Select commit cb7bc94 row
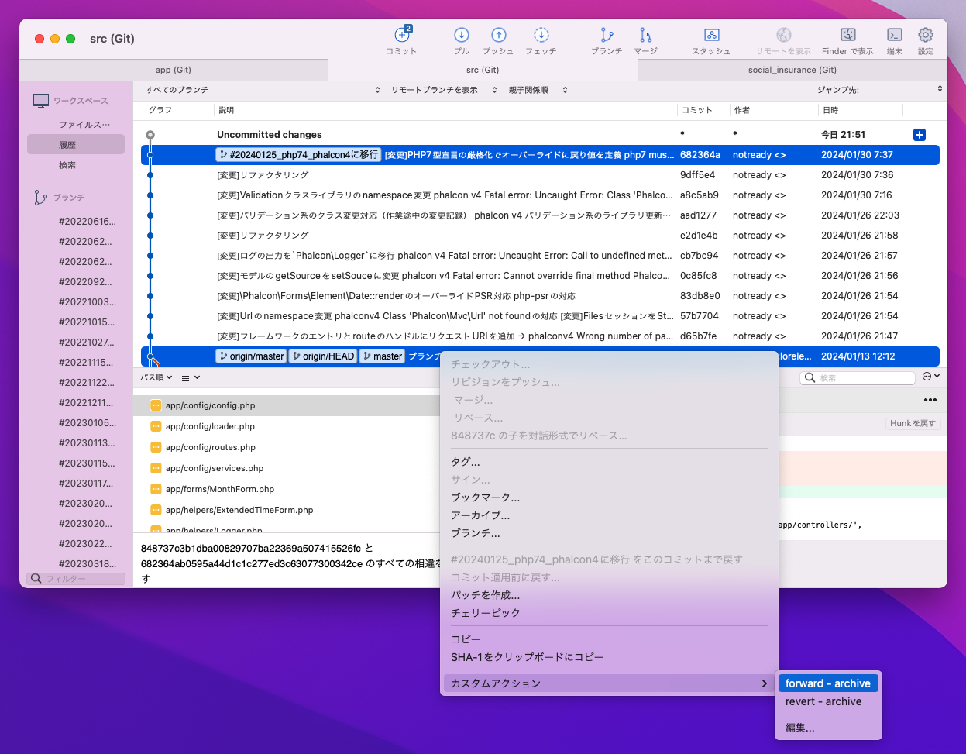This screenshot has width=966, height=754. click(540, 256)
